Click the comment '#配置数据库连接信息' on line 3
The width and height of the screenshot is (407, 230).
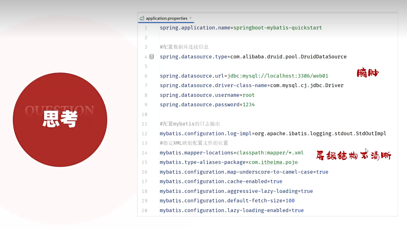pyautogui.click(x=184, y=47)
